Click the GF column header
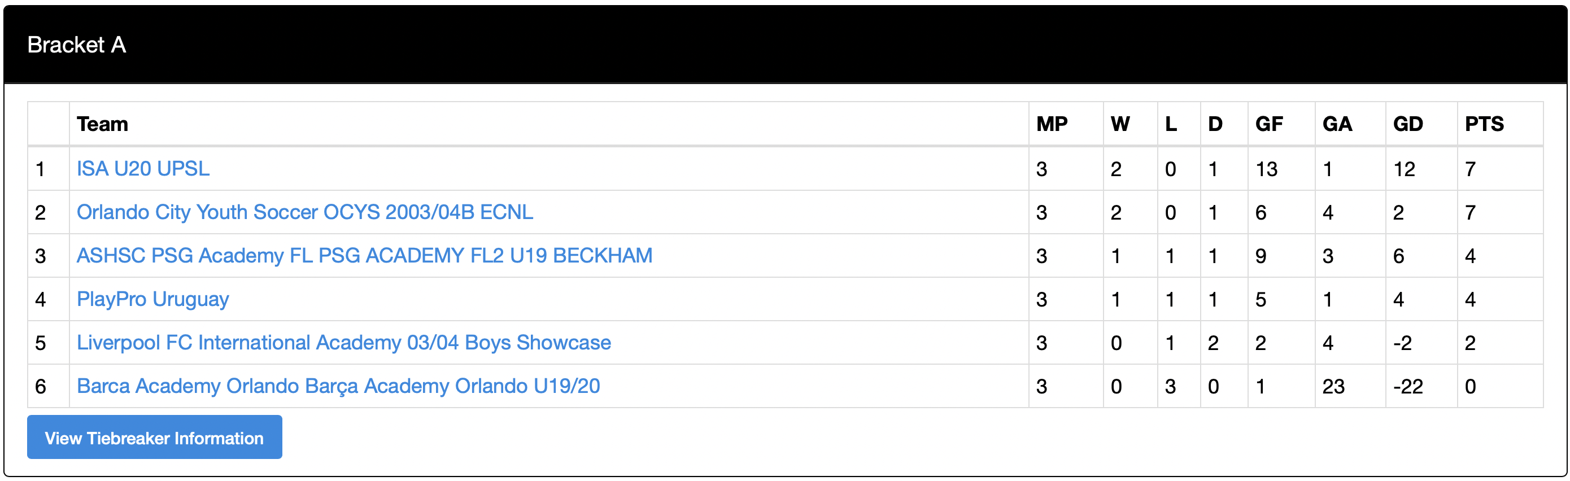Screen dimensions: 1570x481 (x=1269, y=124)
